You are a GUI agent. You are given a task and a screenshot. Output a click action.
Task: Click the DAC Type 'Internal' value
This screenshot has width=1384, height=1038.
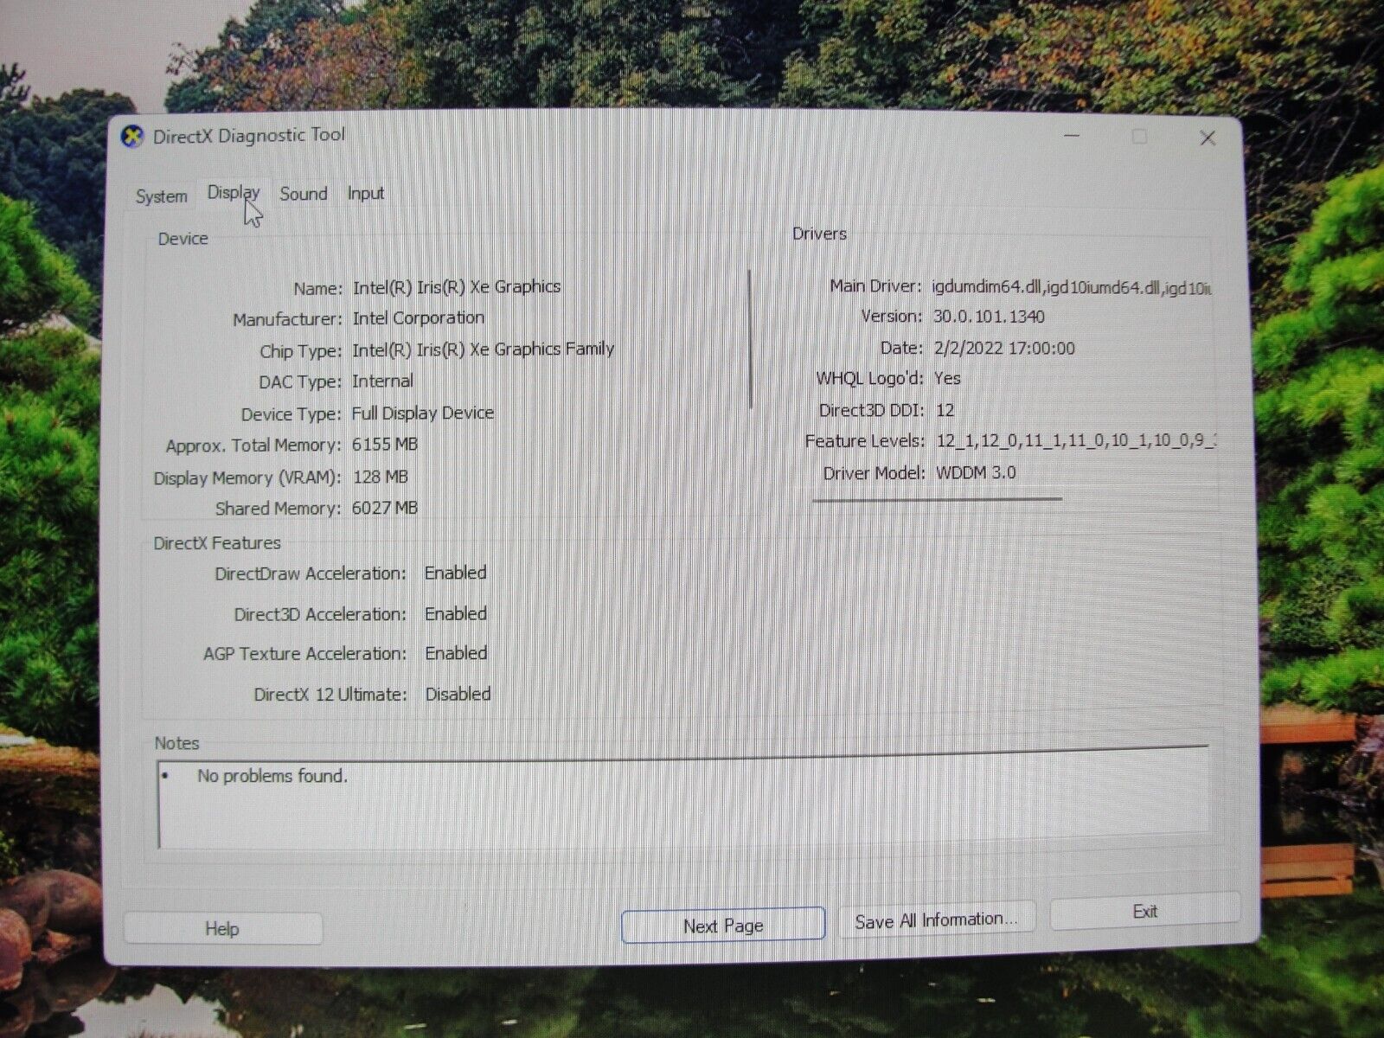point(382,381)
